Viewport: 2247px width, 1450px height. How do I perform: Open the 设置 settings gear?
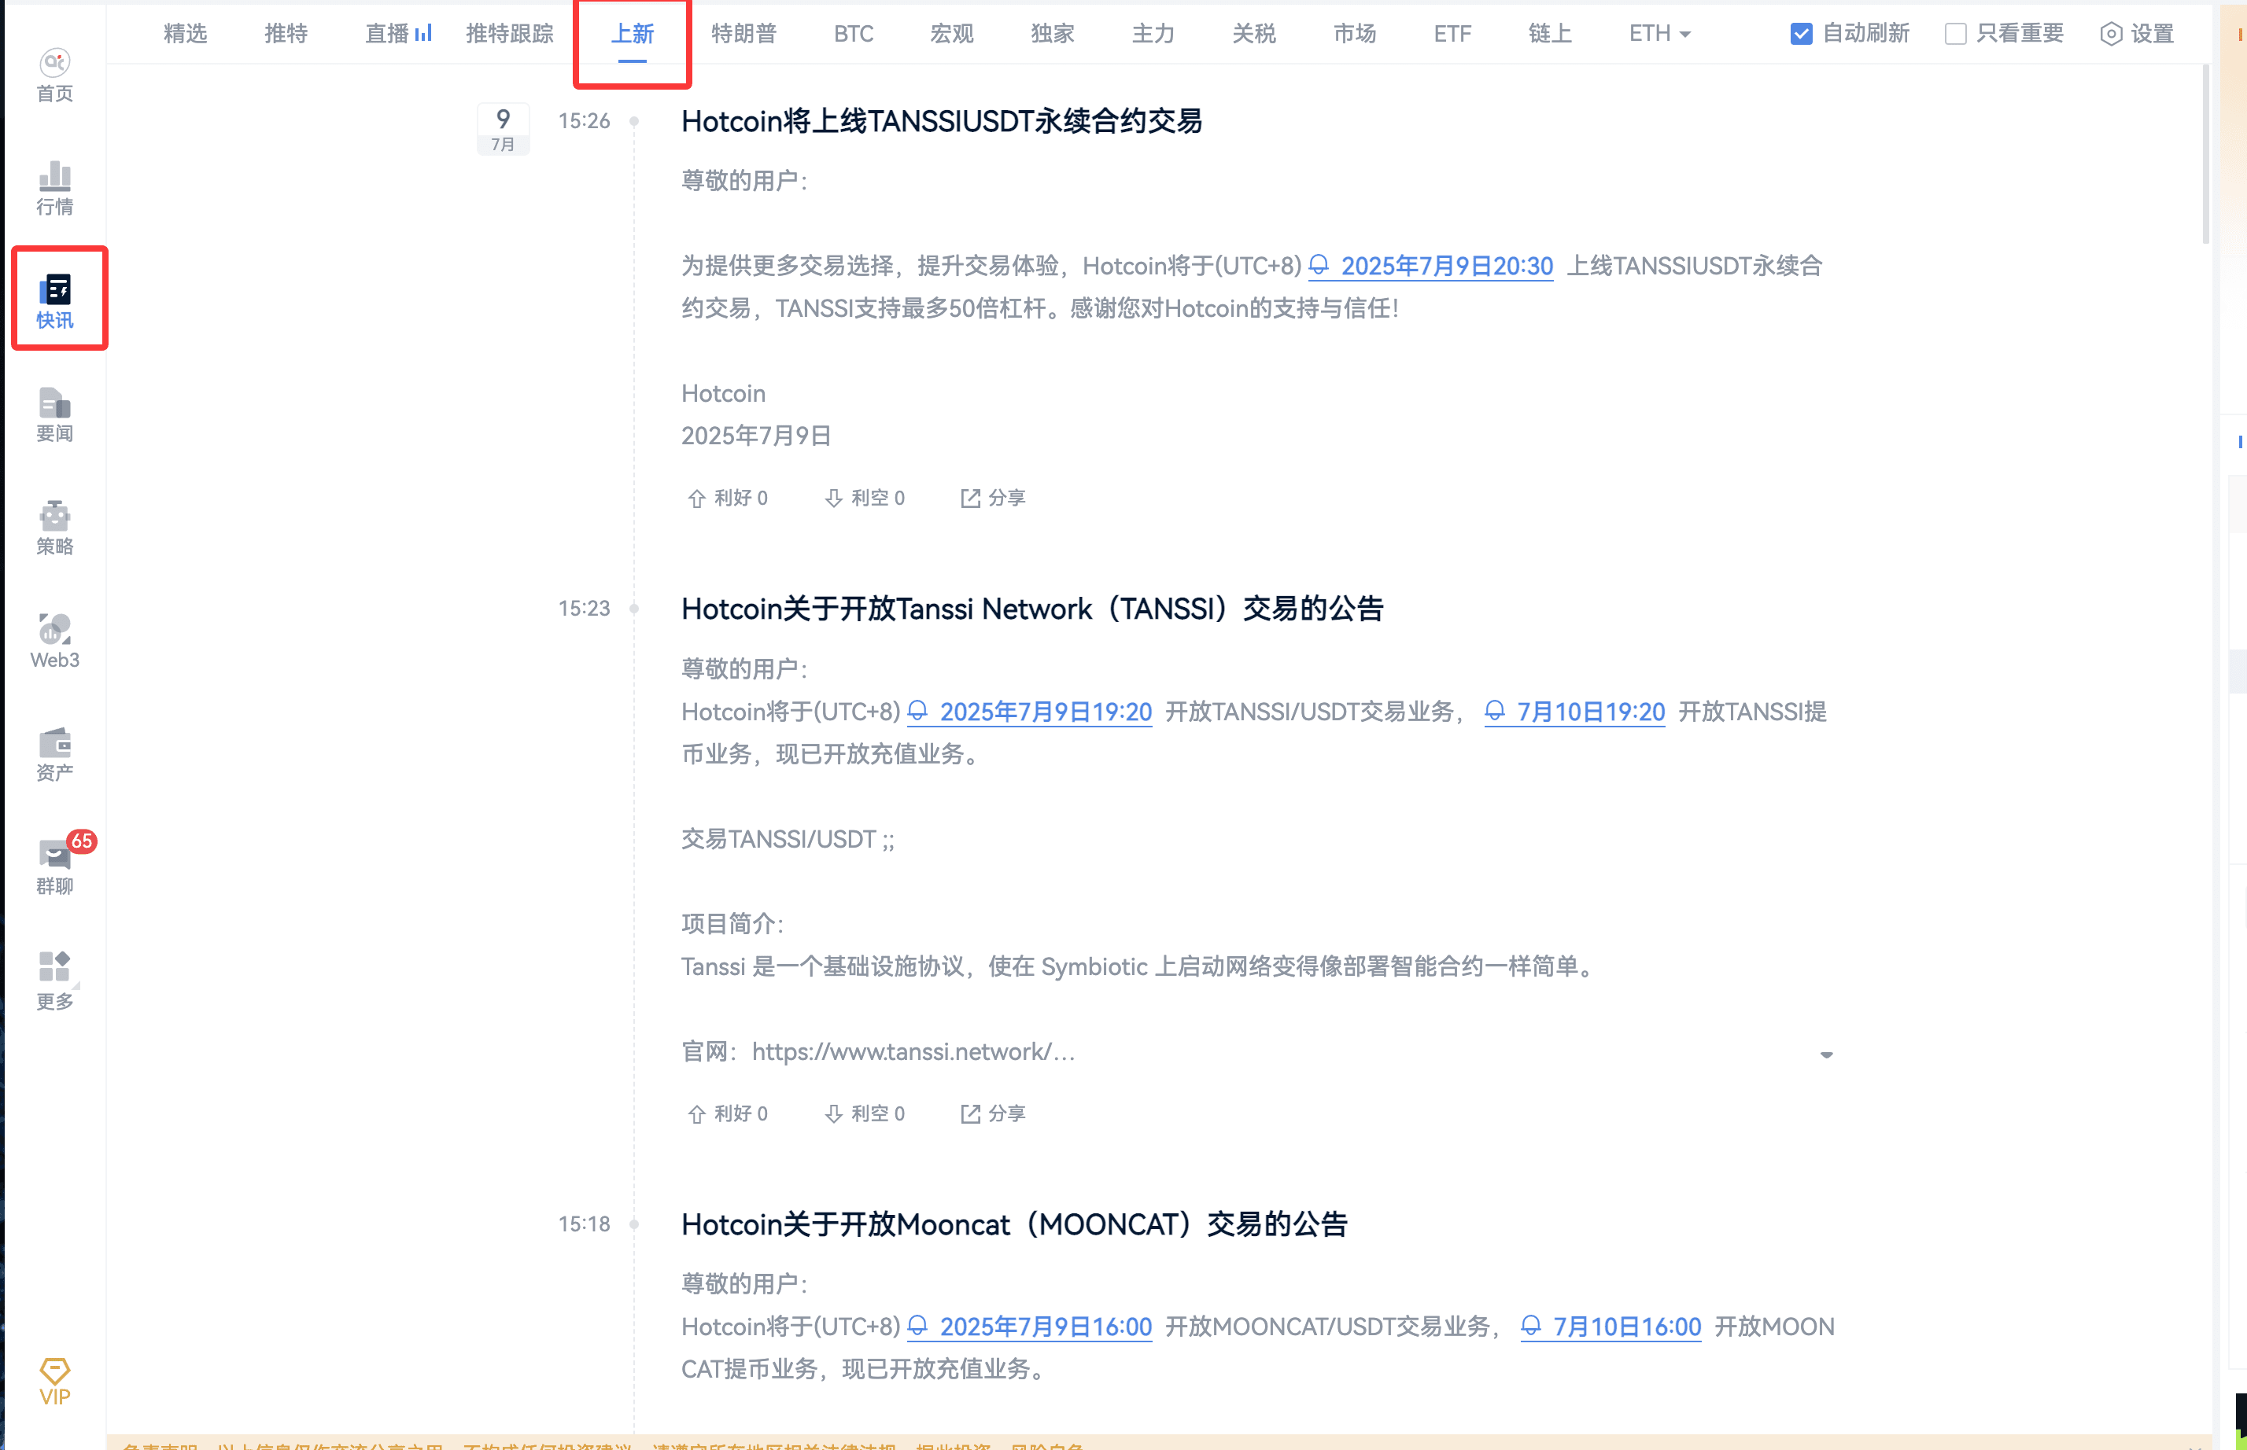coord(2137,34)
